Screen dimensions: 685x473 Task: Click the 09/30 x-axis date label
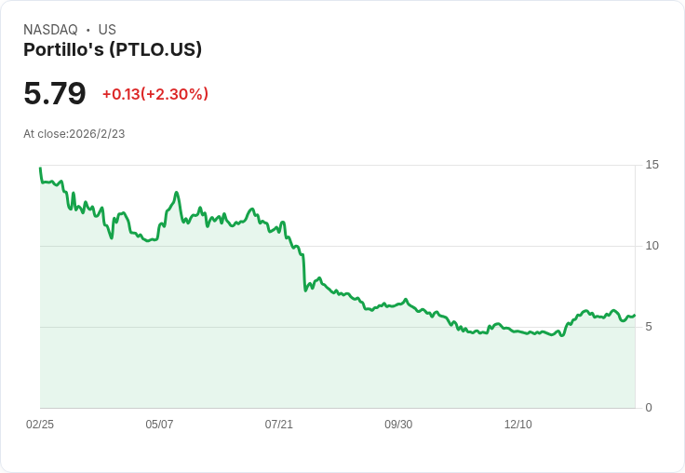pyautogui.click(x=398, y=424)
